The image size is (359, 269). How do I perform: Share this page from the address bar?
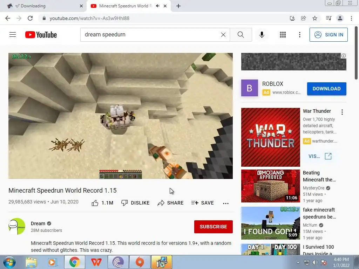303,18
